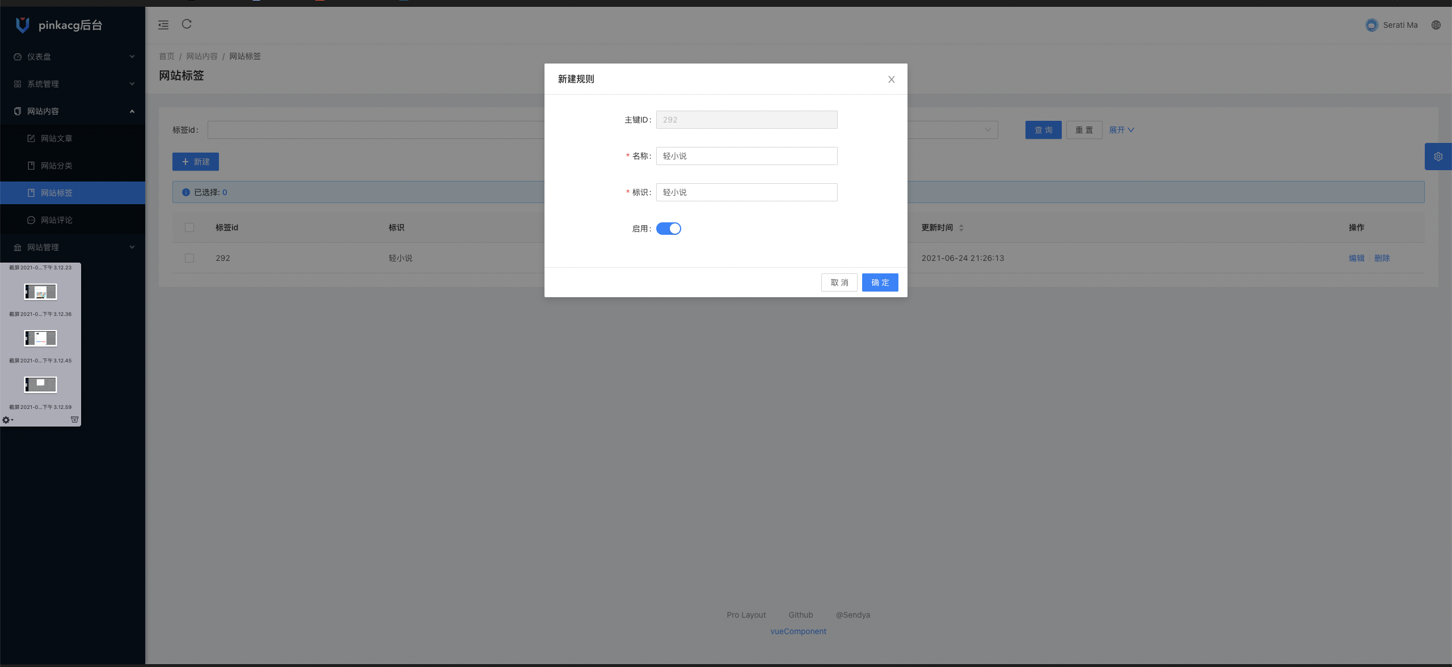Select the row 292 checkbox
1452x667 pixels.
tap(189, 258)
